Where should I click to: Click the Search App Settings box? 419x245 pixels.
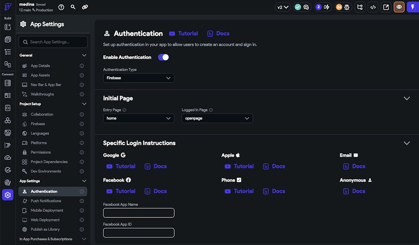pyautogui.click(x=53, y=42)
